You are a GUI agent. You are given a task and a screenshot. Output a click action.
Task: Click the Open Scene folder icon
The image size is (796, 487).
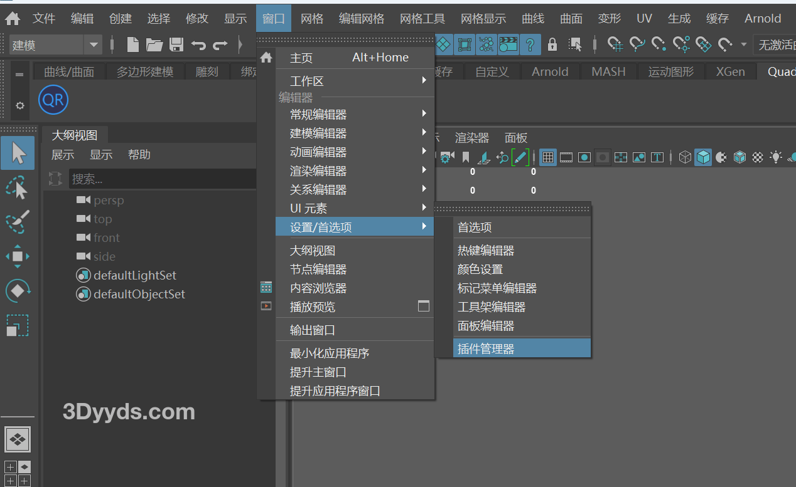click(x=154, y=45)
